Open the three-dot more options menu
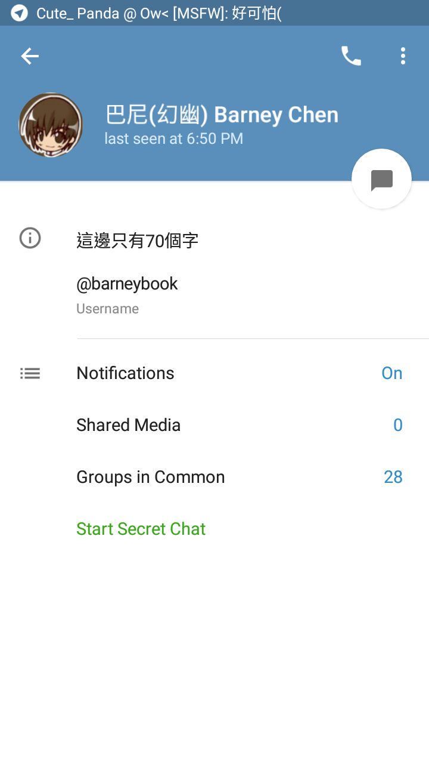Viewport: 429px width, 764px height. [403, 56]
